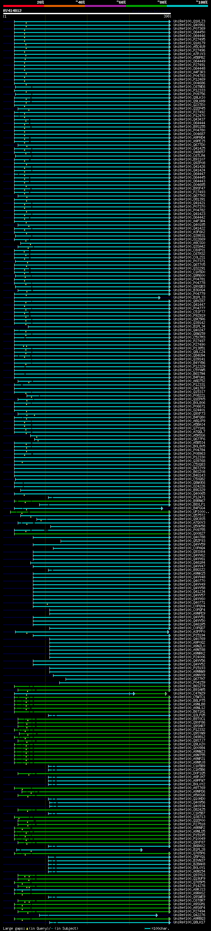Select the UniRef100_O49812 label
This screenshot has width=211, height=931.
189,737
